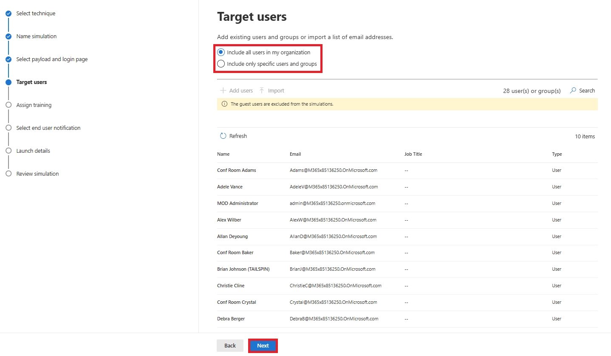Click the checkmark beside Select payload and login page
Image resolution: width=611 pixels, height=356 pixels.
(x=8, y=59)
